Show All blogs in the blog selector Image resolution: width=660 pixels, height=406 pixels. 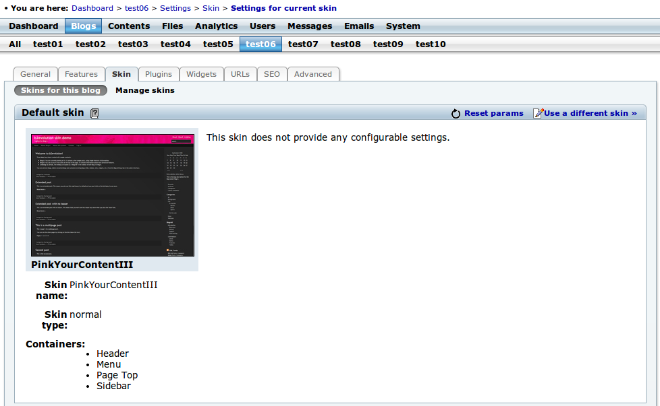(x=15, y=44)
